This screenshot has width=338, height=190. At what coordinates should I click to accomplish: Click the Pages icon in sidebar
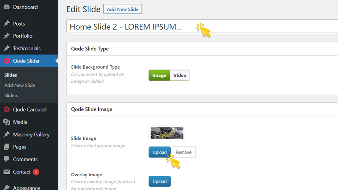coord(7,147)
